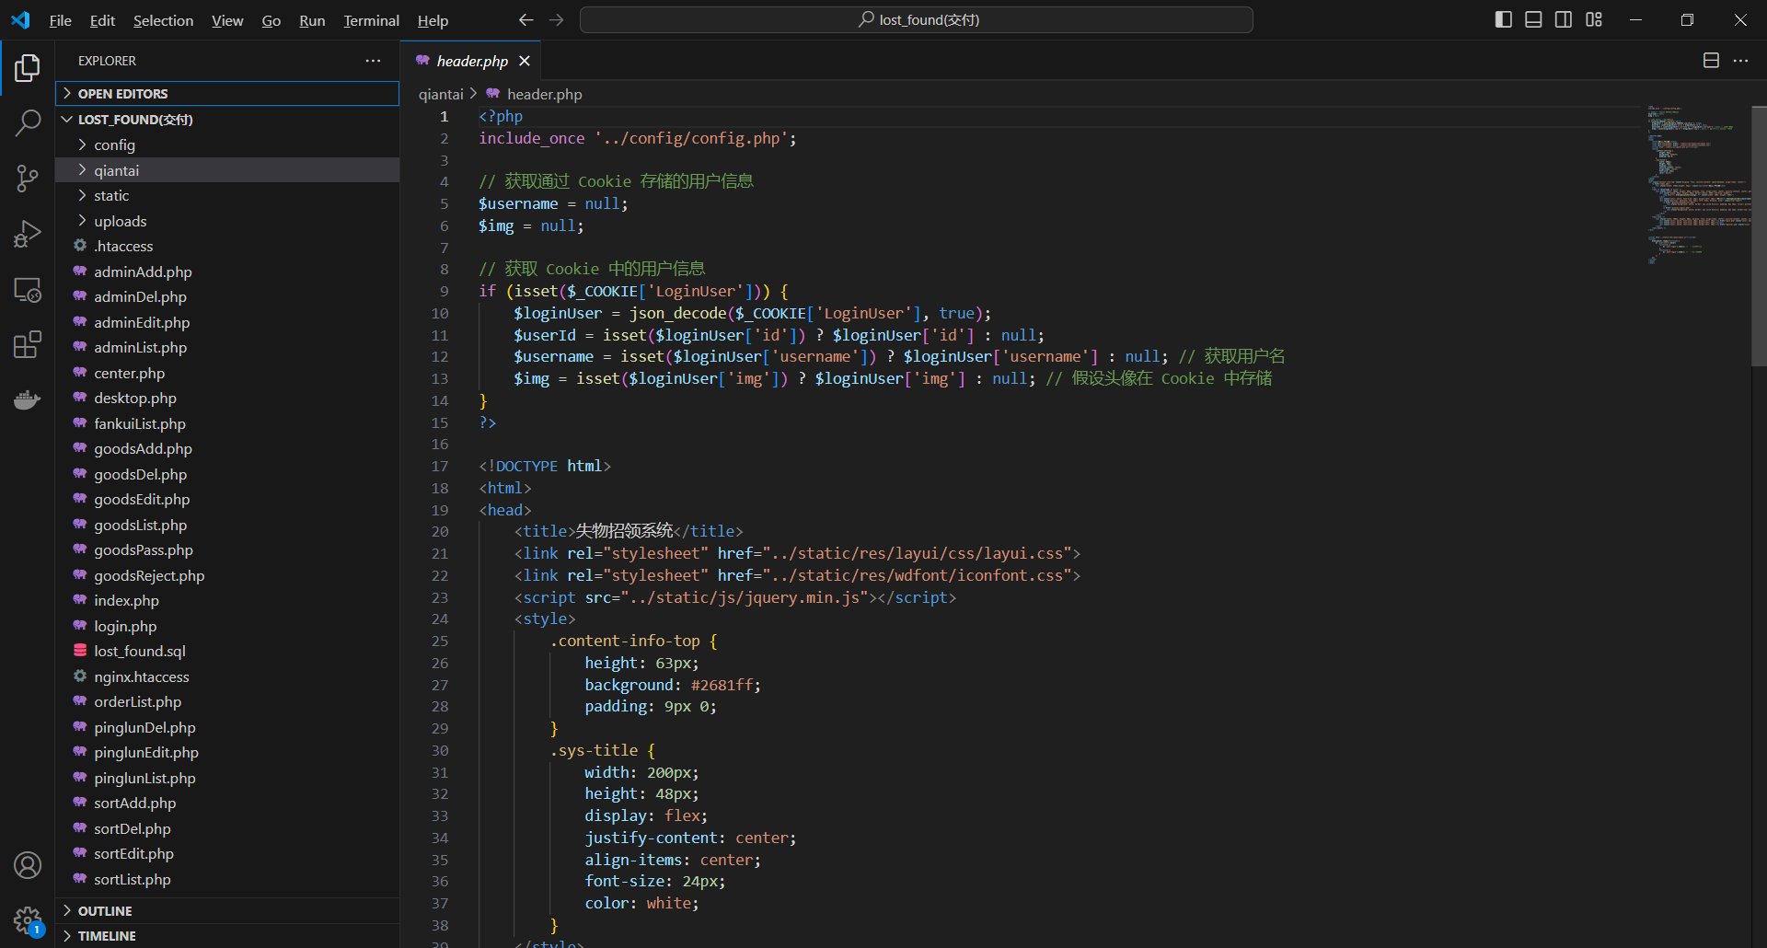Open the Manage gear menu
This screenshot has width=1767, height=948.
[x=28, y=919]
